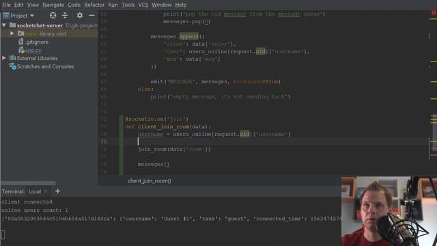
Task: Open the File menu
Action: point(6,5)
